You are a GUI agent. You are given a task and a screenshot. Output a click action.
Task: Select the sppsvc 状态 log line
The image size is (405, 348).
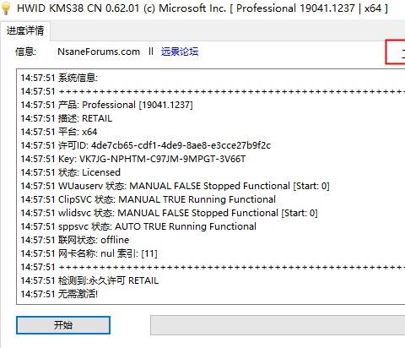138,226
